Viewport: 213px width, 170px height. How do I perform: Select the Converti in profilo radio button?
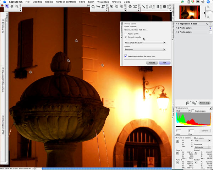point(126,37)
